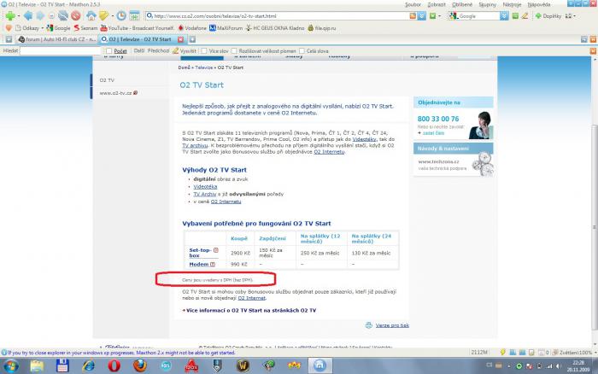Open the Google bookmark

point(58,28)
